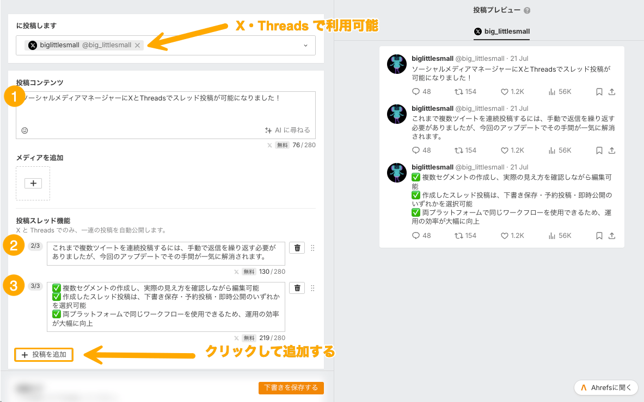Delete the 2/3 thread segment
644x402 pixels.
(297, 248)
